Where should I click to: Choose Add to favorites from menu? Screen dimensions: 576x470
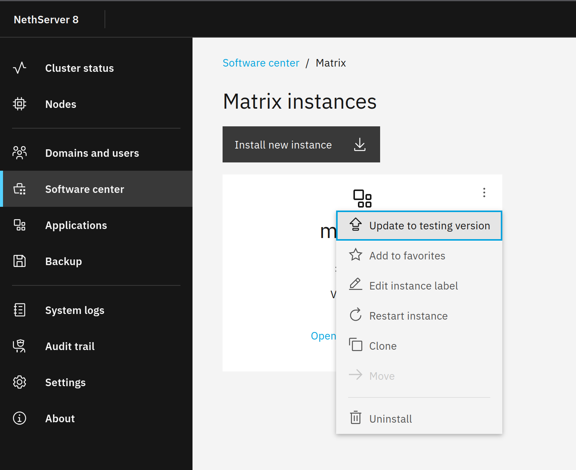pos(407,256)
